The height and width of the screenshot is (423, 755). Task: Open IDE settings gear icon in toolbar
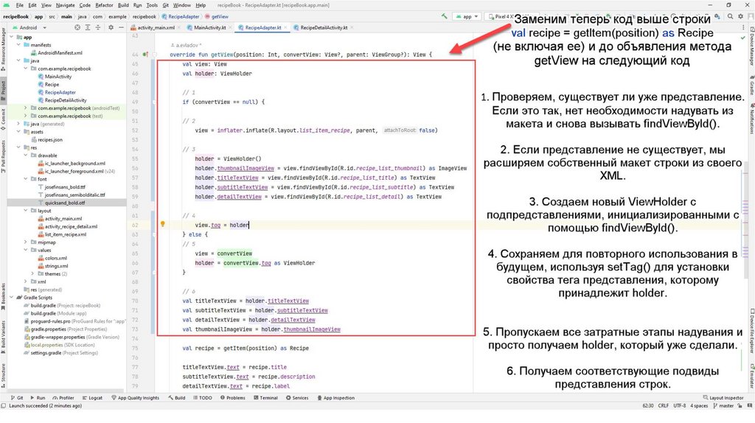[740, 16]
